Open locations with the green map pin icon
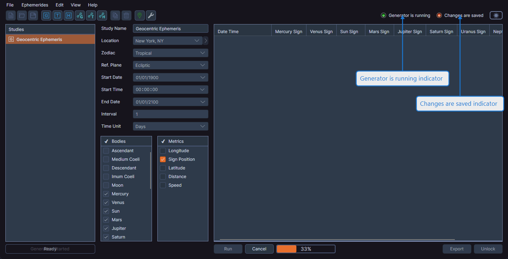The width and height of the screenshot is (508, 259). pyautogui.click(x=140, y=15)
